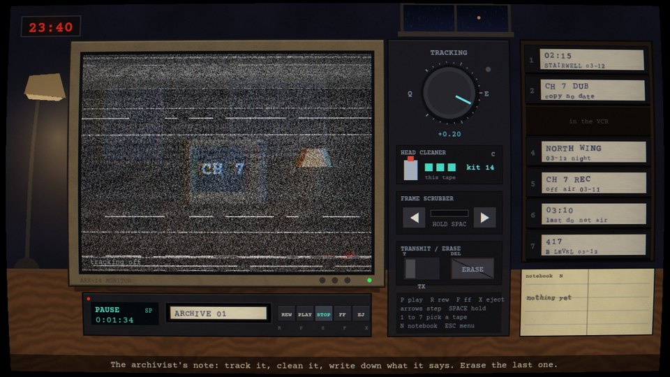Click the PLAY button on the VCR
670x377 pixels.
(x=305, y=314)
